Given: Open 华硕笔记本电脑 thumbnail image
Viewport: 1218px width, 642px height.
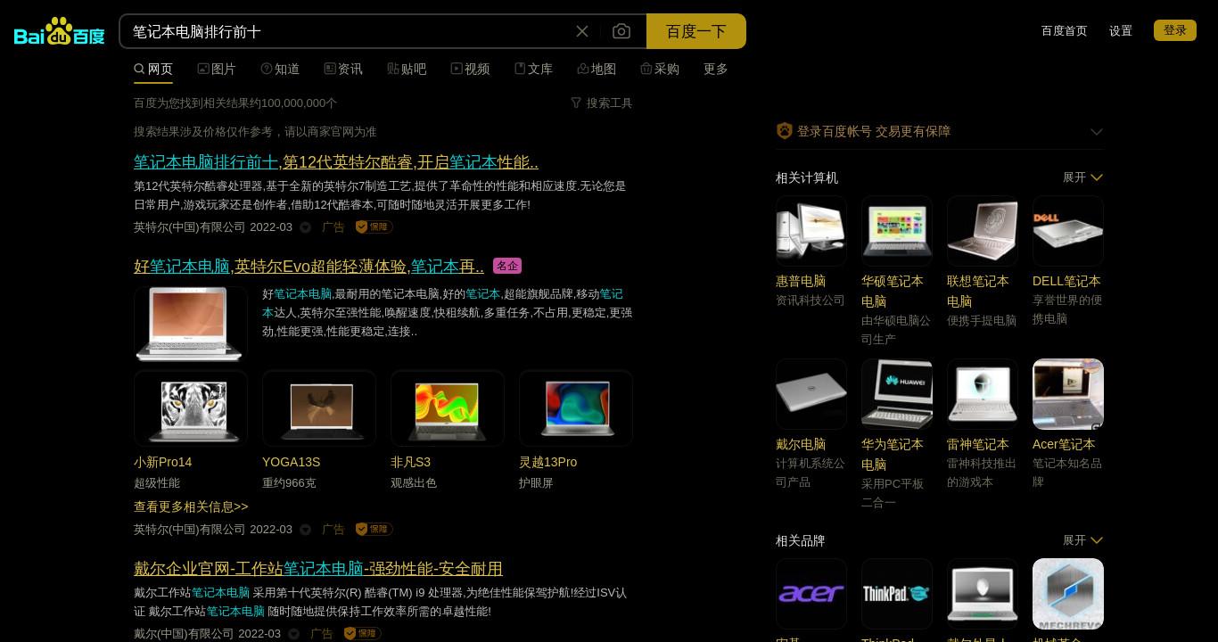Looking at the screenshot, I should tap(897, 231).
